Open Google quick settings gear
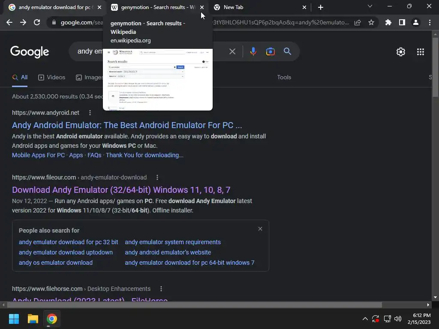439x329 pixels. tap(401, 52)
